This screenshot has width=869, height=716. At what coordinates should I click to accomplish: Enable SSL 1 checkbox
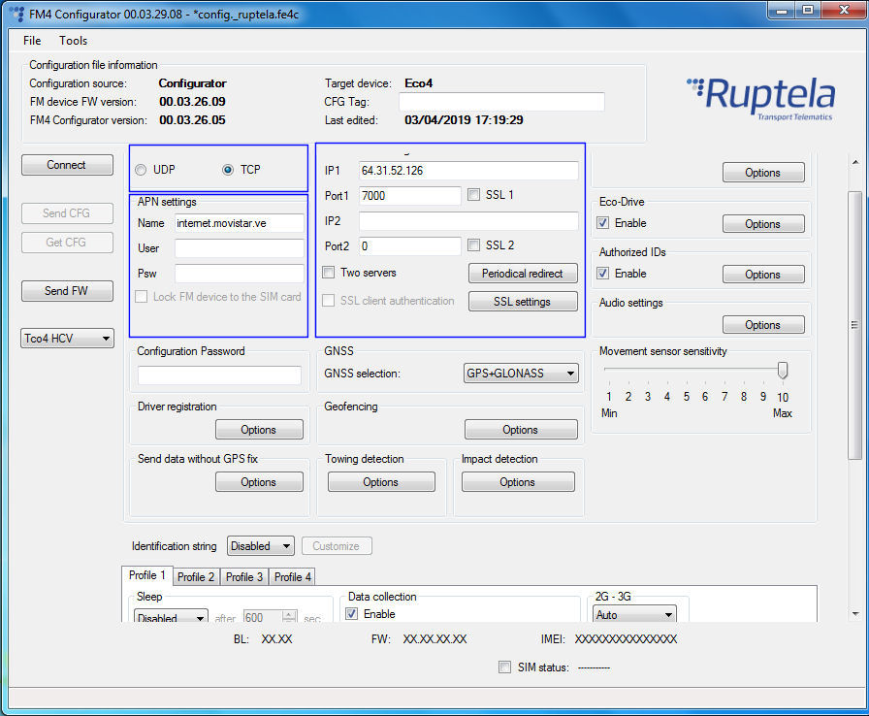point(472,195)
